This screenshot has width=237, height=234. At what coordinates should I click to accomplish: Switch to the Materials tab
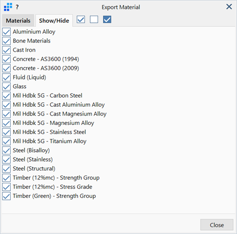18,20
